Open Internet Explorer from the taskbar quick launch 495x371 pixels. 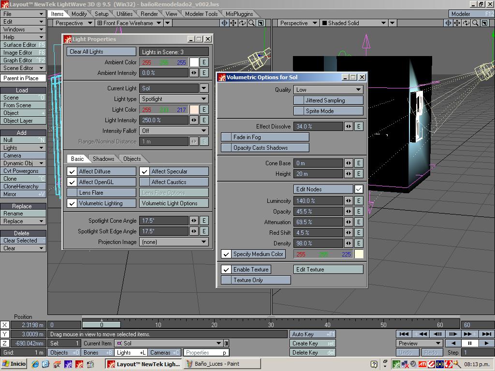coord(35,364)
